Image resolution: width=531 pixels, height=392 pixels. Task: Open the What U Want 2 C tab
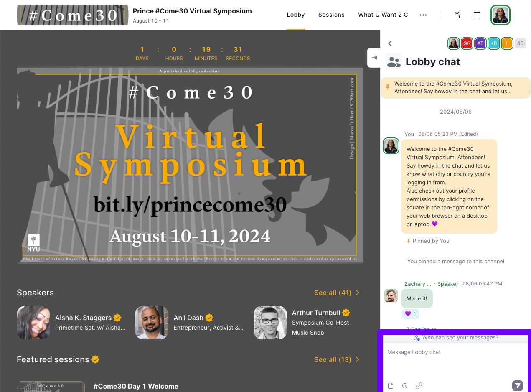tap(383, 15)
